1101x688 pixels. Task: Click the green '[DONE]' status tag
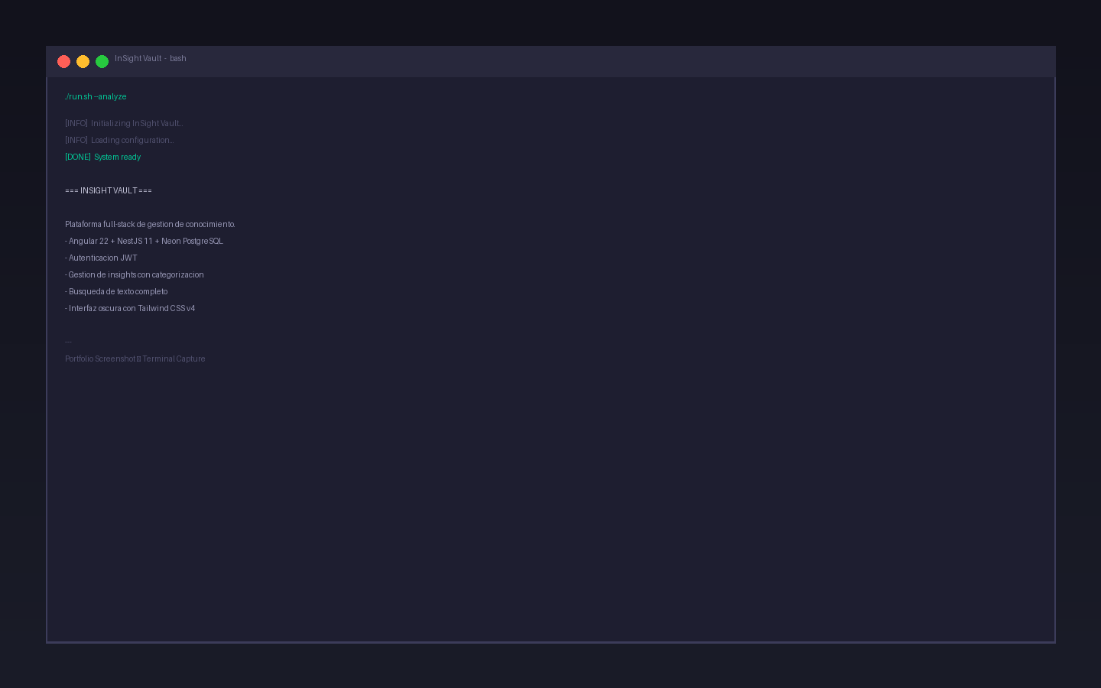[x=78, y=157]
